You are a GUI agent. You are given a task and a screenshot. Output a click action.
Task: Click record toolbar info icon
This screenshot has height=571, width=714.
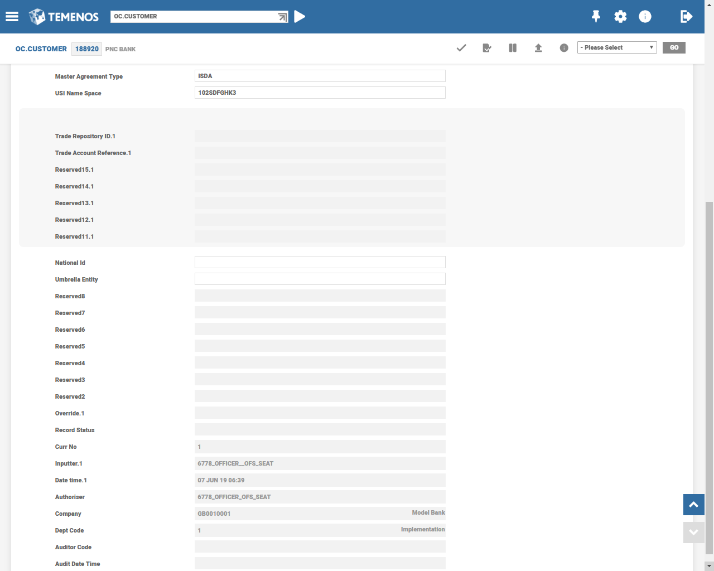[564, 48]
